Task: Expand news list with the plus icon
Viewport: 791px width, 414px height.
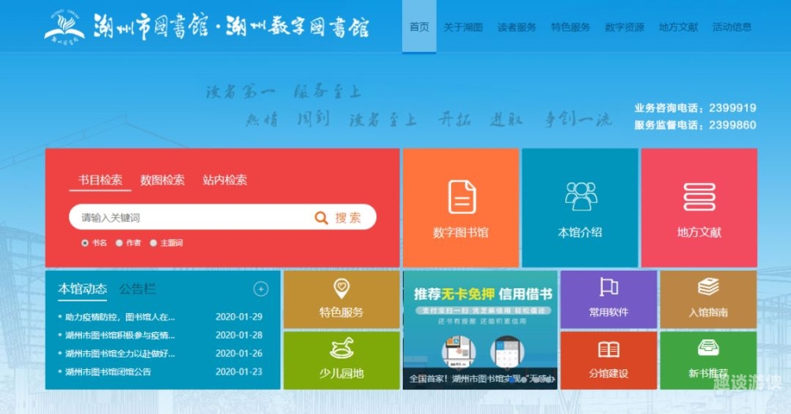Action: click(x=260, y=289)
